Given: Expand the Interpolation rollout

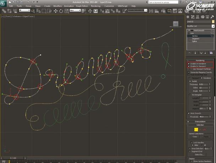Looking at the screenshot, I should (x=200, y=121).
